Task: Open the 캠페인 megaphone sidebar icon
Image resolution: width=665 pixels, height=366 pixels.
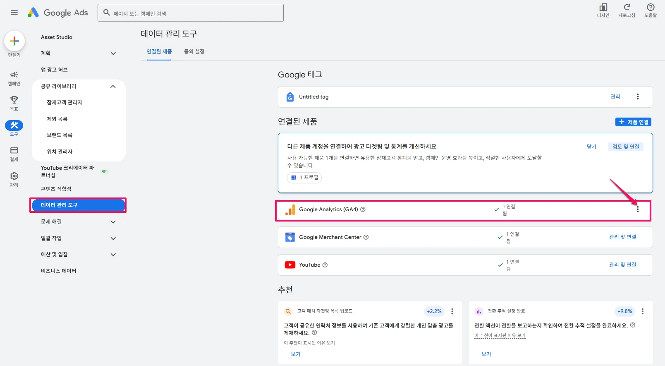Action: pyautogui.click(x=14, y=75)
